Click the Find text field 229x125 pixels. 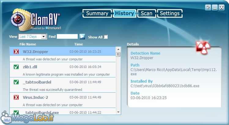[67, 36]
